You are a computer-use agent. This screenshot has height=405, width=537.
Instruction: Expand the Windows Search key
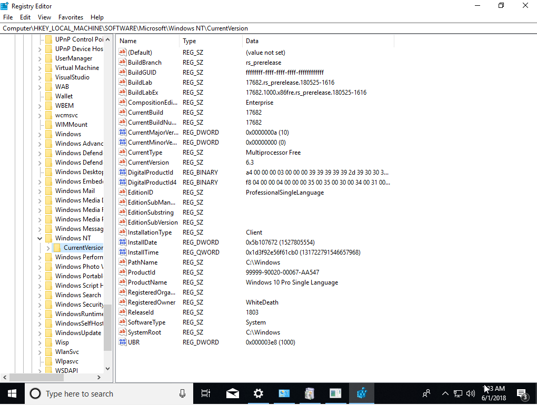39,295
